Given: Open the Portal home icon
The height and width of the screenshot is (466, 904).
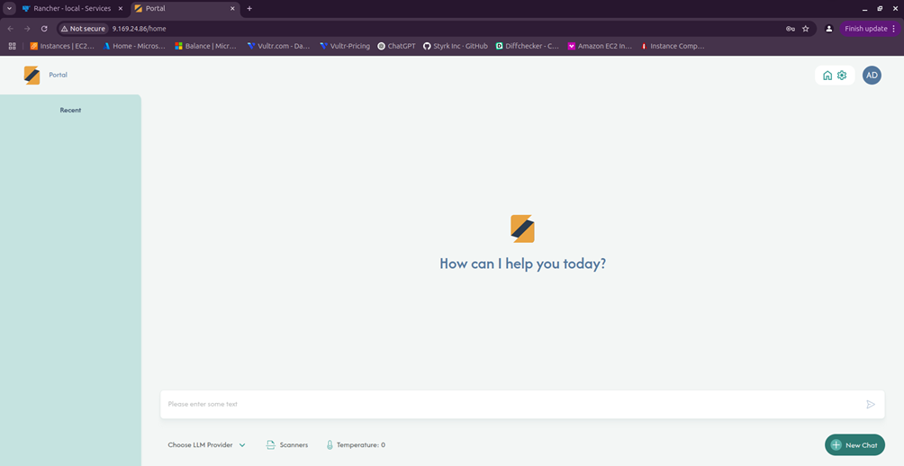Looking at the screenshot, I should point(827,76).
